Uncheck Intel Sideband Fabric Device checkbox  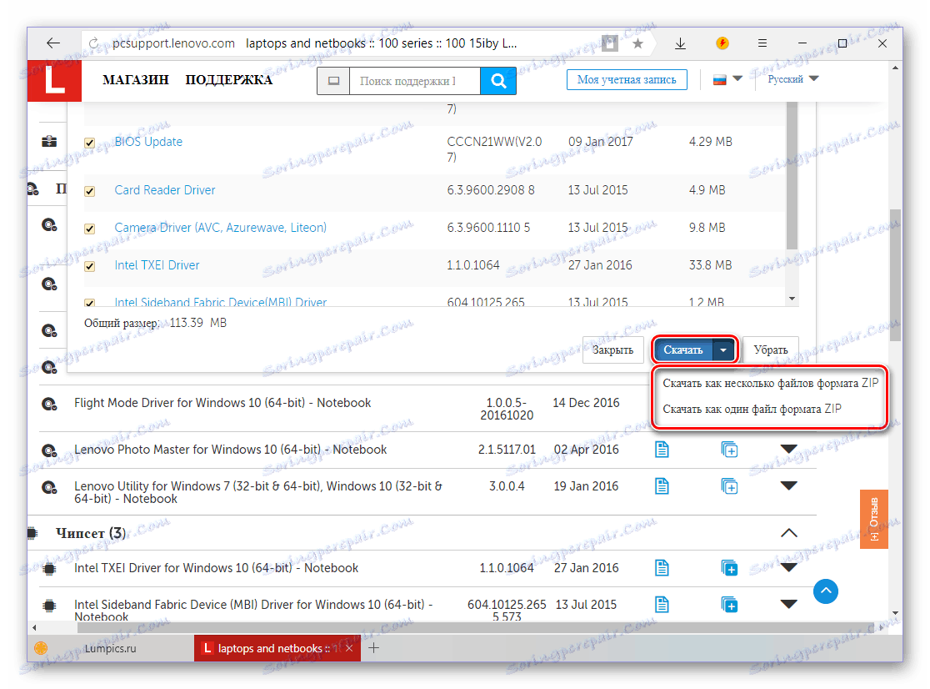point(89,303)
